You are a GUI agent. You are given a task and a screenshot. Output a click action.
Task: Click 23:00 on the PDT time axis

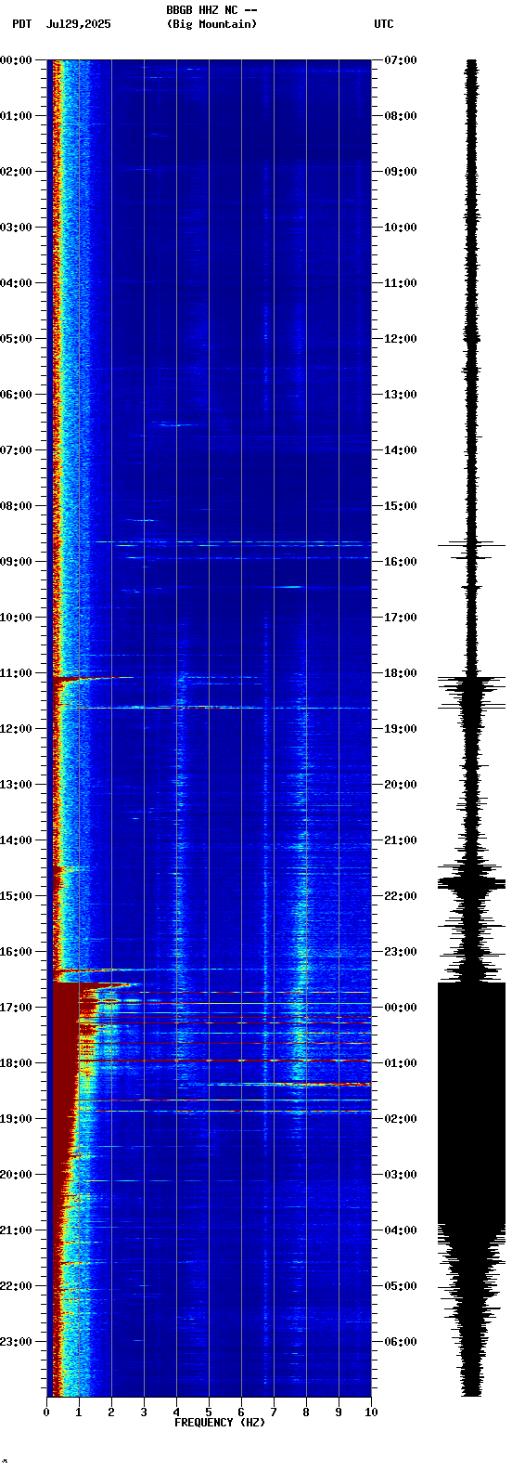(16, 1342)
